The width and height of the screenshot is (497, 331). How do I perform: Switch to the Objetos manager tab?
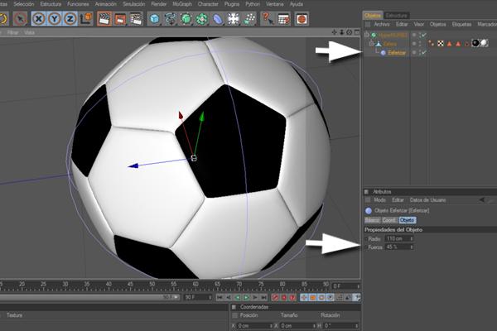(373, 15)
